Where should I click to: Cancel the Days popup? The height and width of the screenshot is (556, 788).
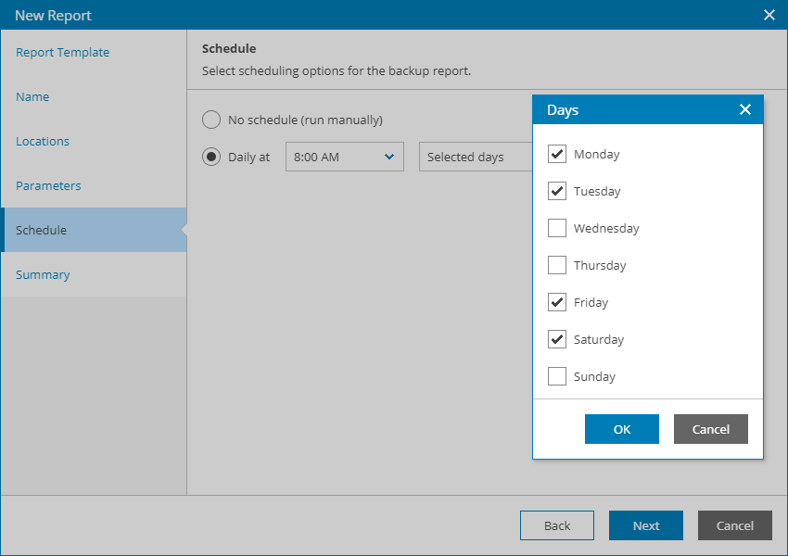coord(710,429)
